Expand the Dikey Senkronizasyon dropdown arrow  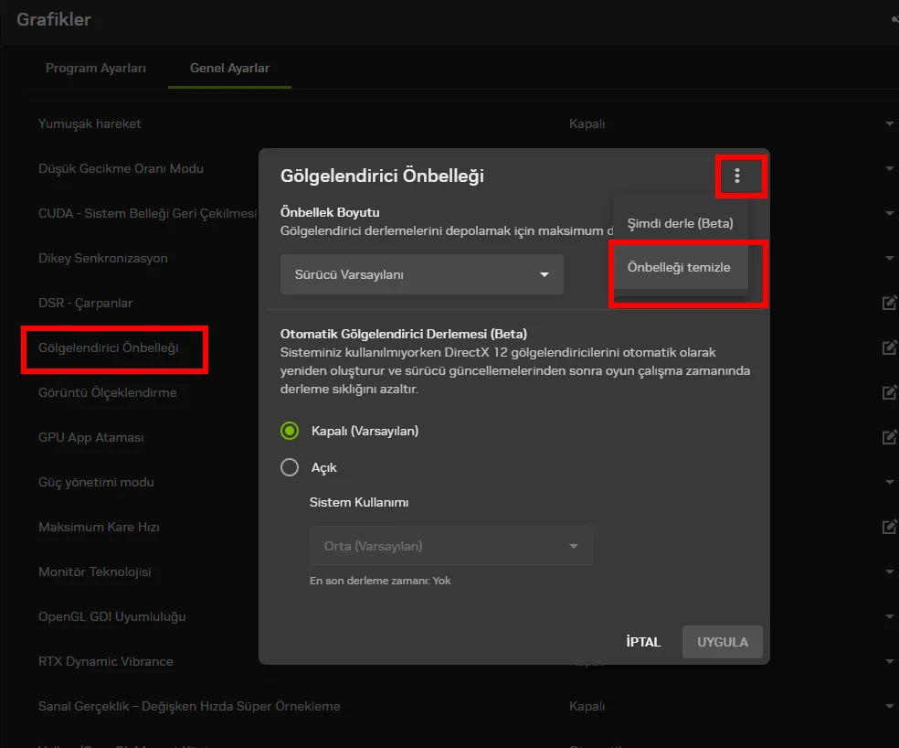889,259
